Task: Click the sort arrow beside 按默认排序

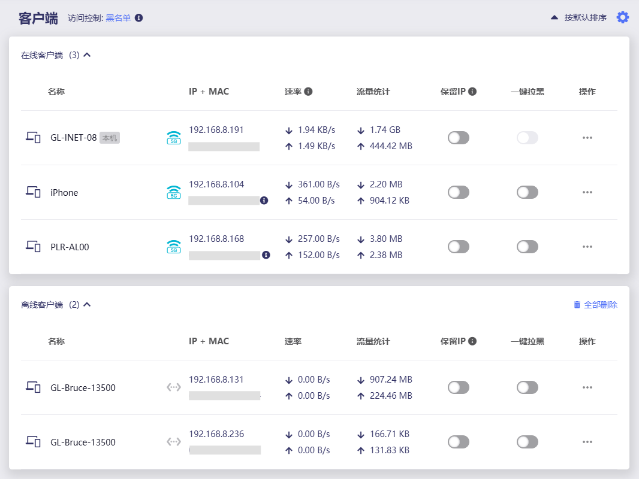Action: pyautogui.click(x=554, y=17)
